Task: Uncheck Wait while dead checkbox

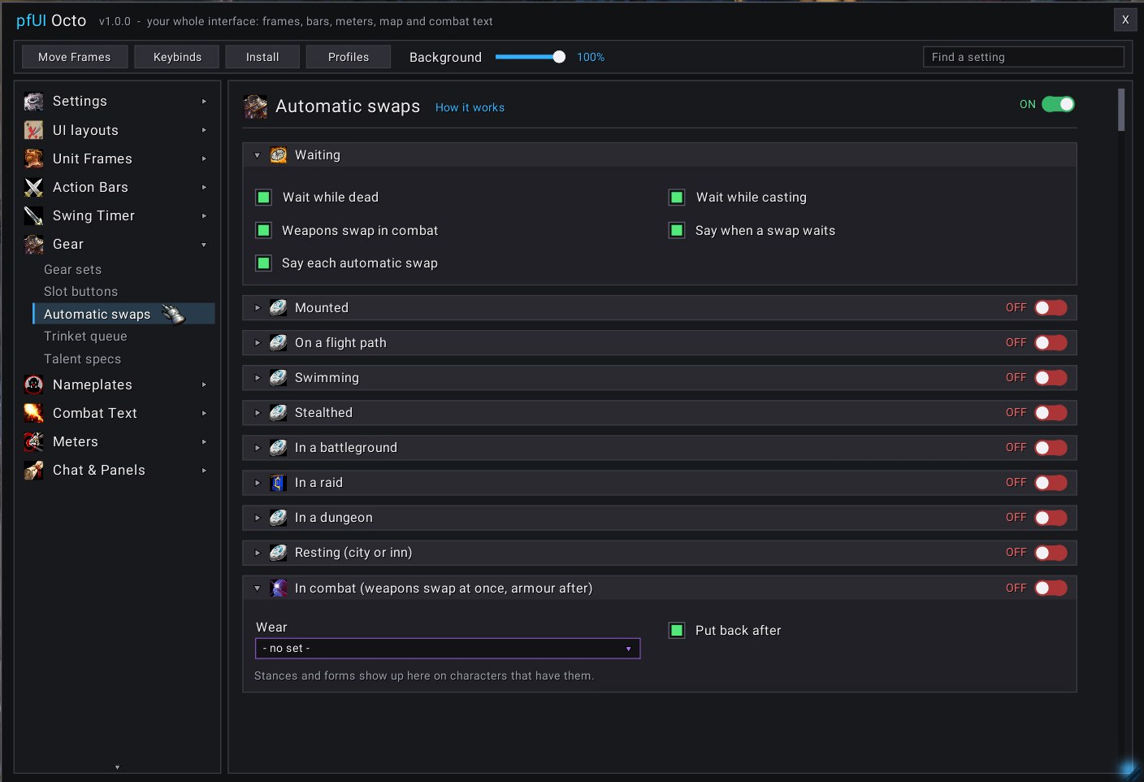Action: pyautogui.click(x=263, y=197)
